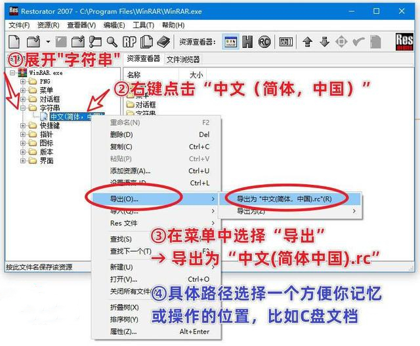The image size is (420, 346).
Task: Collapse the WinRAR.exe tree root
Action: (x=12, y=73)
